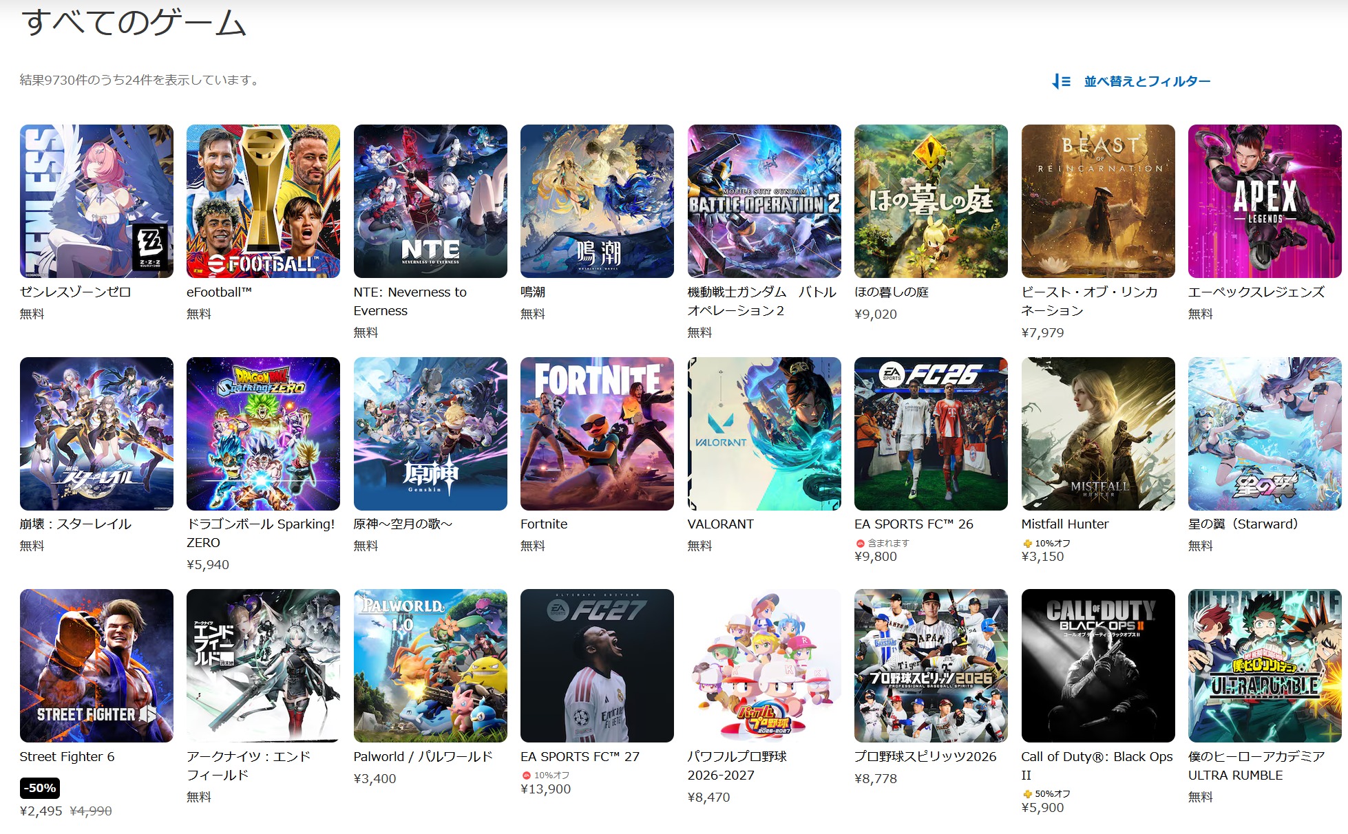Select the パワフルプロ野球 2026-2027 cover image
1348x834 pixels.
pos(764,665)
